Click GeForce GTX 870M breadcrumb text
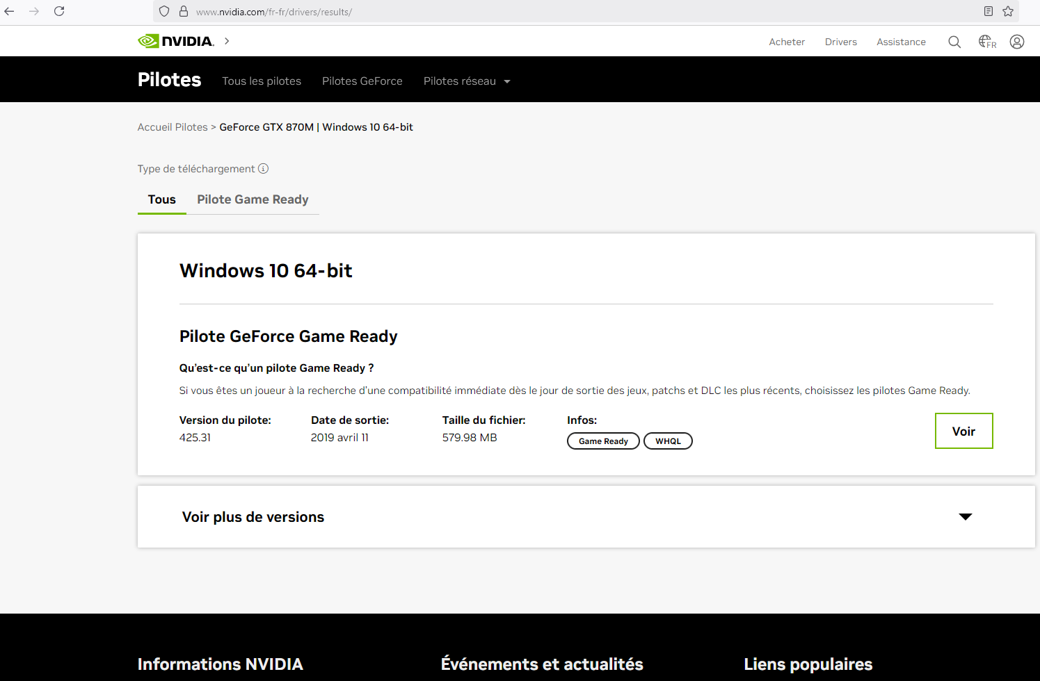Screen dimensions: 1040x681 pyautogui.click(x=266, y=127)
